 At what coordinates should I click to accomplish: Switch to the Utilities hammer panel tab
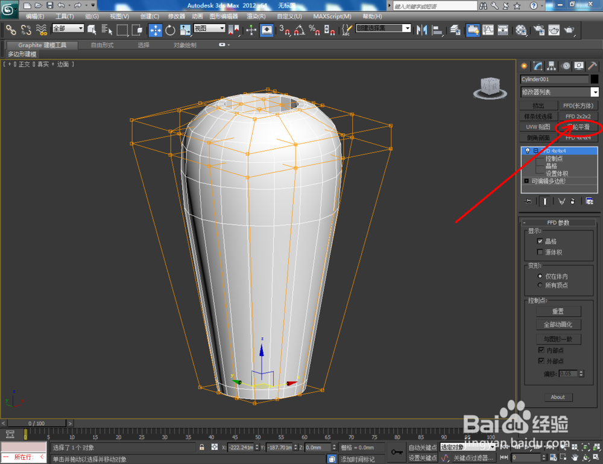click(593, 66)
